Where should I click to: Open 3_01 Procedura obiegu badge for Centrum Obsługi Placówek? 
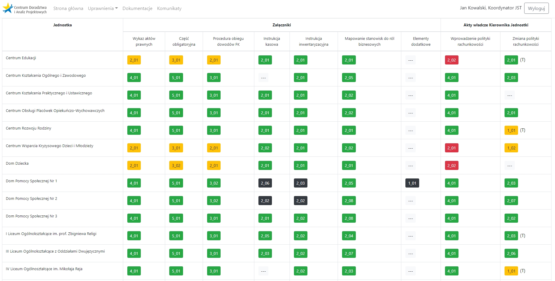(214, 113)
